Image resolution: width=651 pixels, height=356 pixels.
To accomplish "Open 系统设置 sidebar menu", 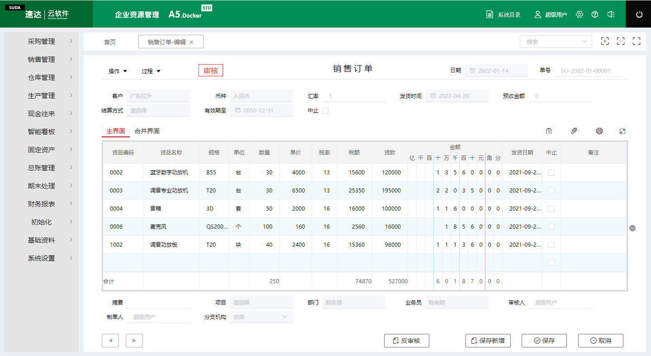I will (42, 258).
